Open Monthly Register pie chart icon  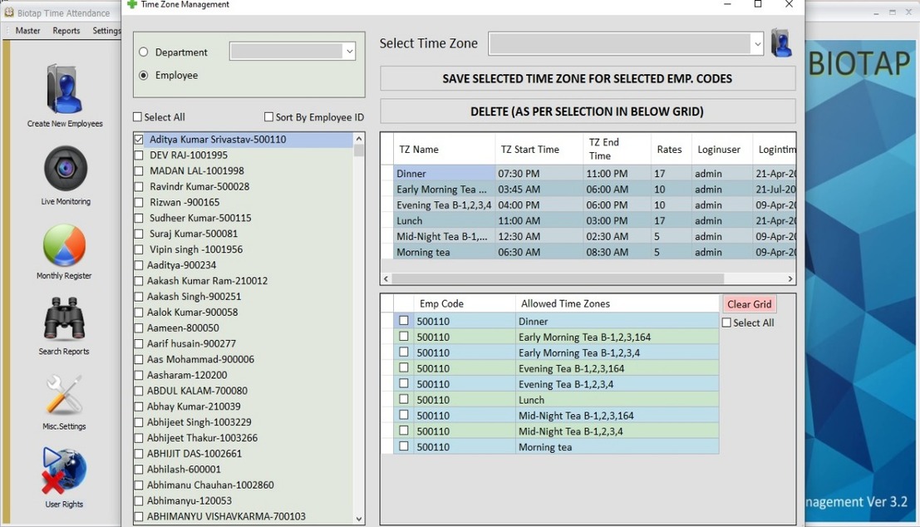point(65,245)
